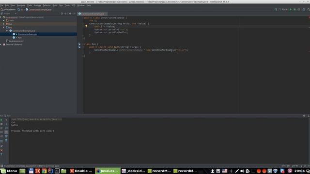Expand the out folder
Image resolution: width=310 pixels, height=174 pixels.
click(x=4, y=24)
